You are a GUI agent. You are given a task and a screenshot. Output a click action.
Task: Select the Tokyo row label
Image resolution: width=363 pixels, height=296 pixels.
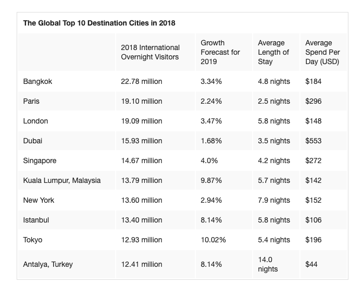click(33, 240)
